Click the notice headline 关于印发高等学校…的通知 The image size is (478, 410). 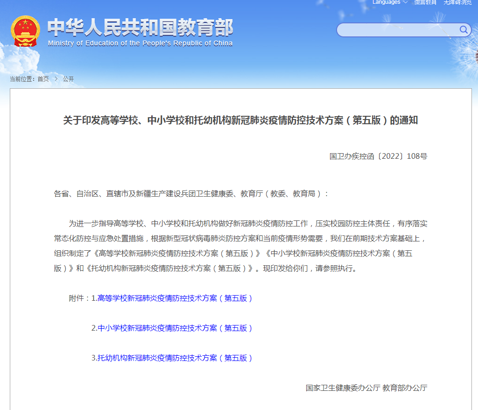click(x=240, y=120)
